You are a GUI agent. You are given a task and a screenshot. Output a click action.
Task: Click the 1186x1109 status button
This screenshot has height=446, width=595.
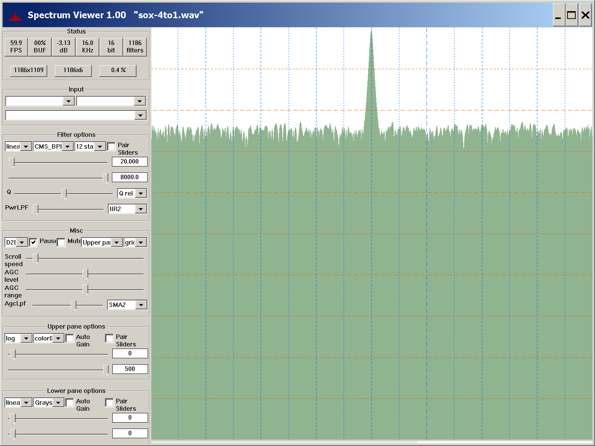pyautogui.click(x=29, y=70)
